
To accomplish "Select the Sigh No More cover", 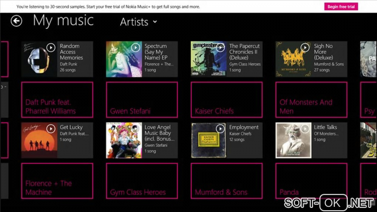I will pyautogui.click(x=293, y=59).
